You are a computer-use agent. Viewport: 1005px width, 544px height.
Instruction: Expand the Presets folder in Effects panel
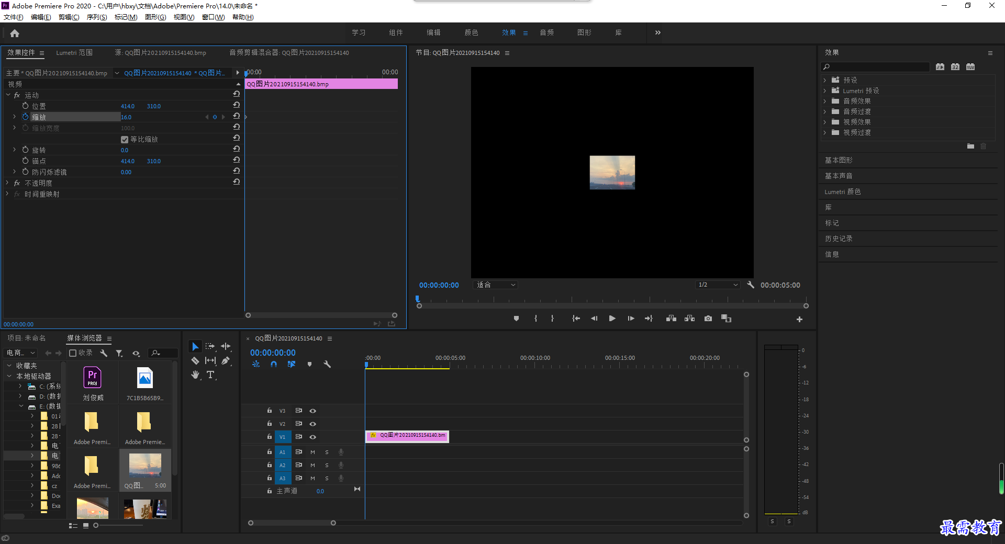pos(824,80)
